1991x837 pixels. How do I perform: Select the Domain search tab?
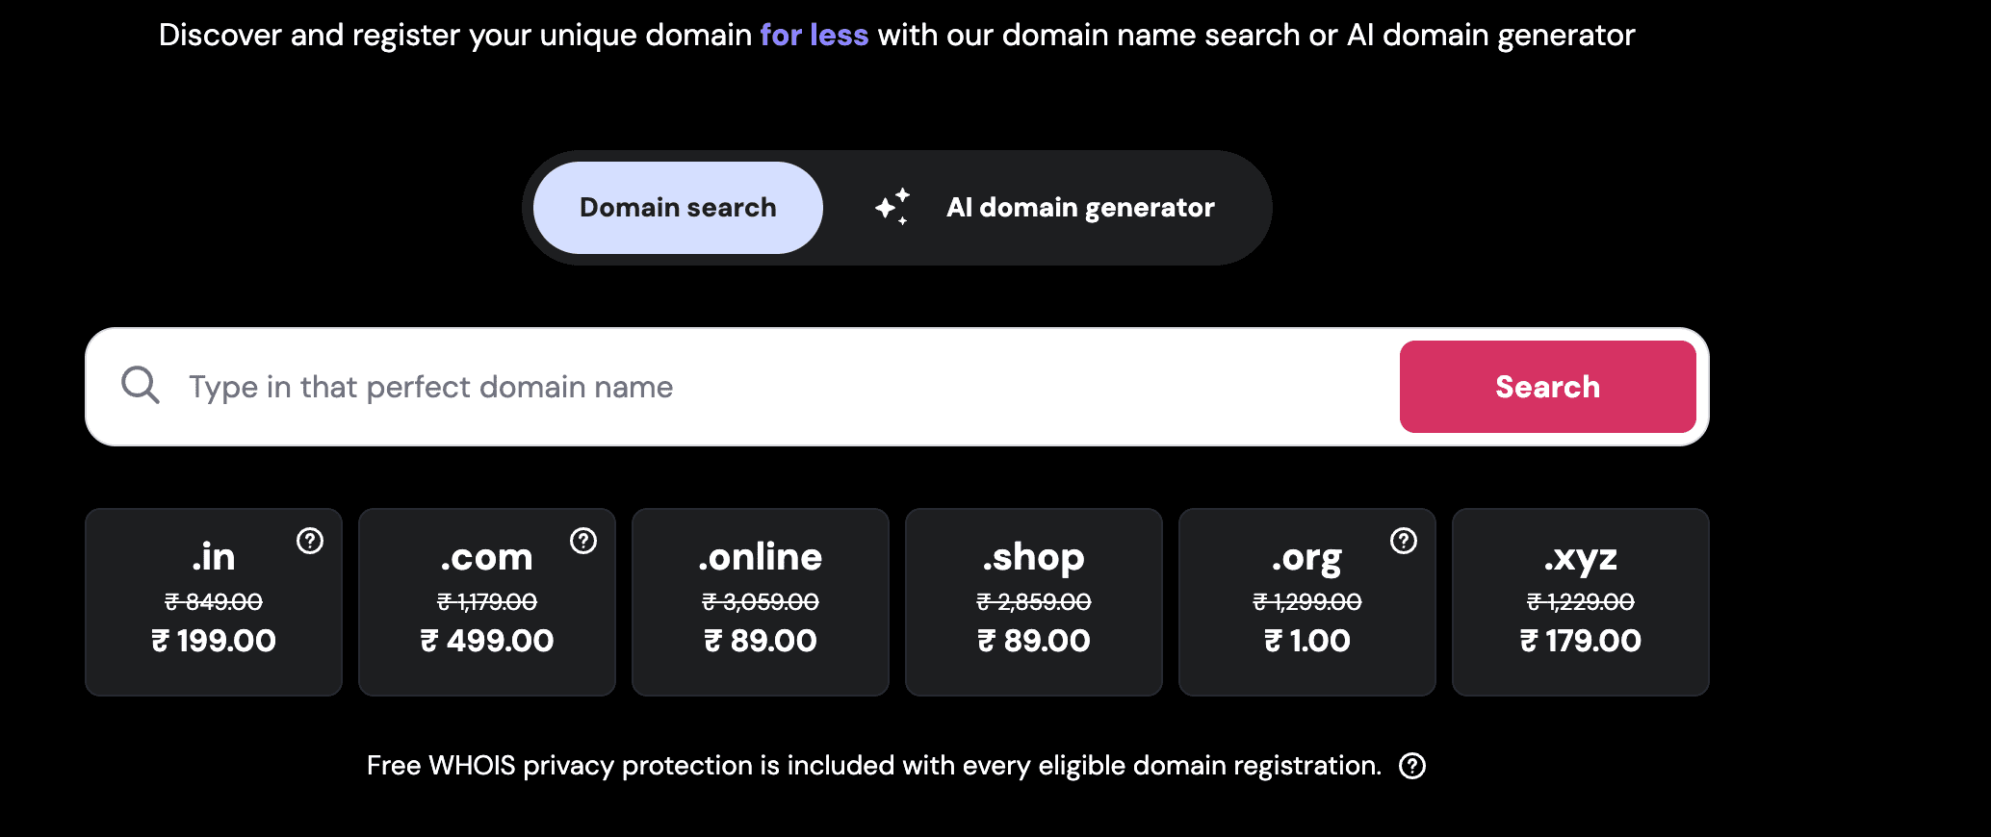677,206
